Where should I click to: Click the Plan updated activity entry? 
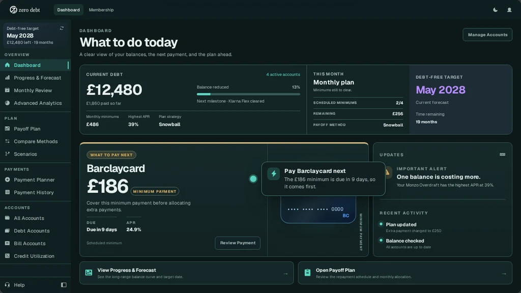[x=413, y=227]
